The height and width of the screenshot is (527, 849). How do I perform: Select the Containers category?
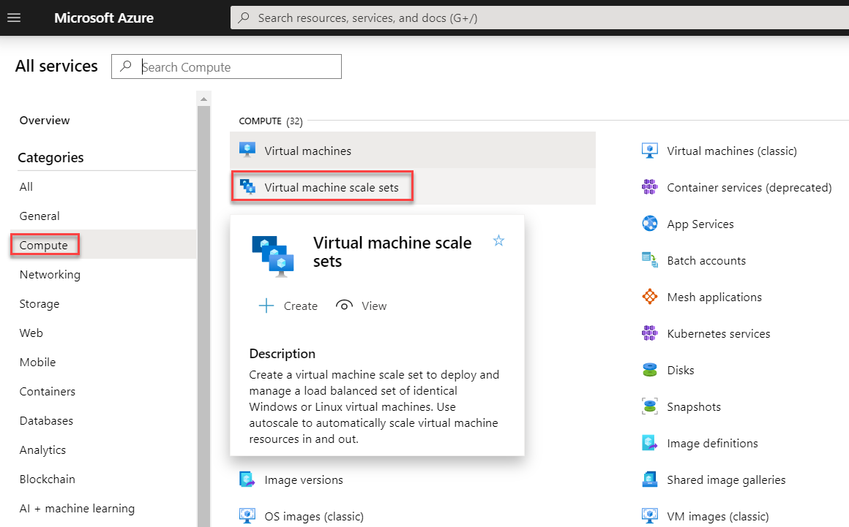47,391
